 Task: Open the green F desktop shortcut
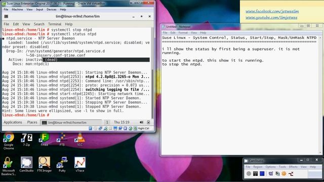44,140
